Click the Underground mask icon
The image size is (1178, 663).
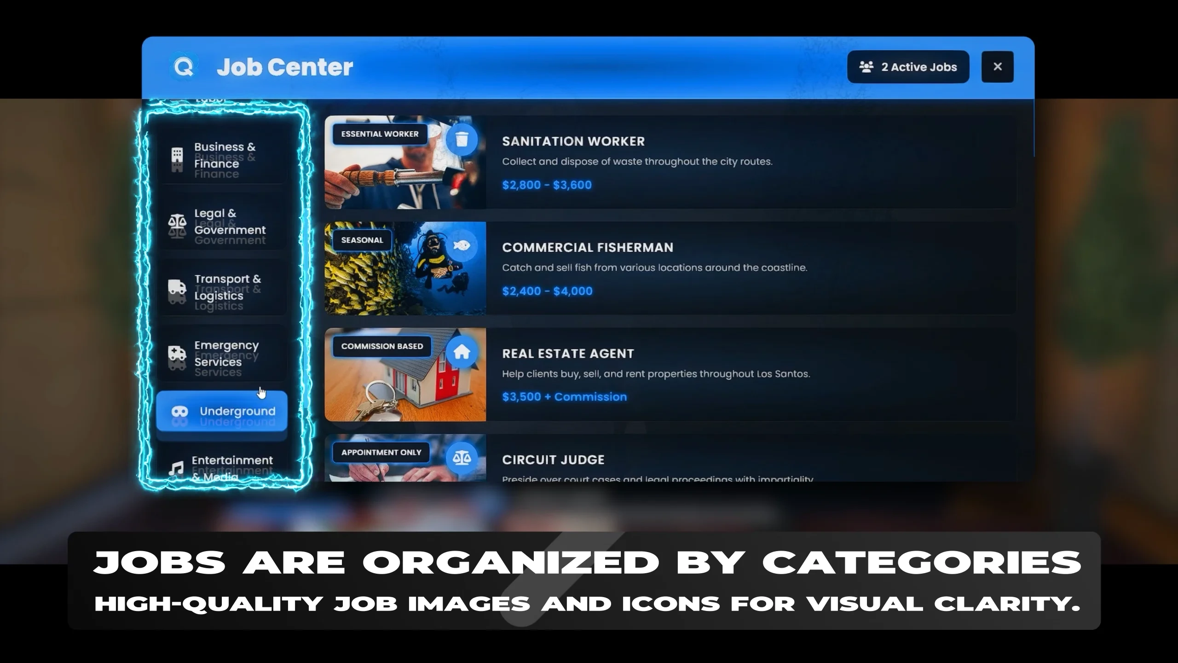click(179, 411)
